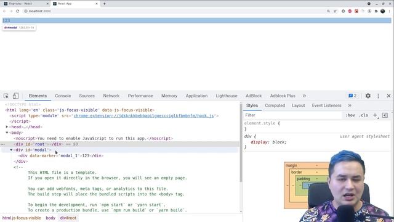Screen dimensions: 394x222
Task: Focus the Styles Filter input
Action: pos(293,115)
